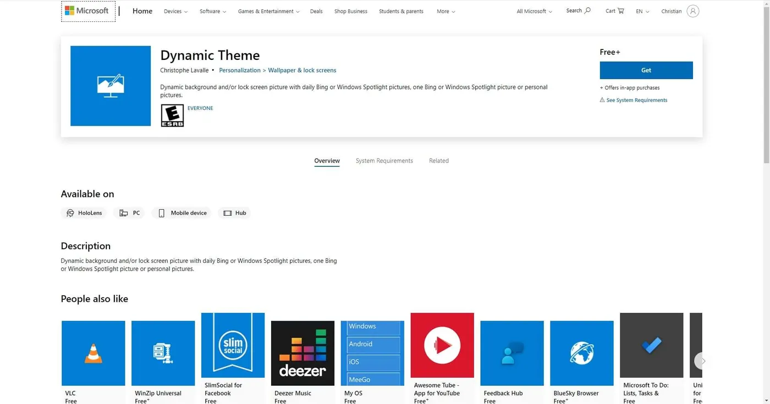Expand the More menu
Viewport: 770px width, 404px height.
coord(446,11)
